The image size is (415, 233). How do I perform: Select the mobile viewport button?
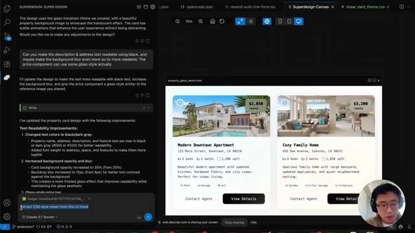[x=280, y=21]
